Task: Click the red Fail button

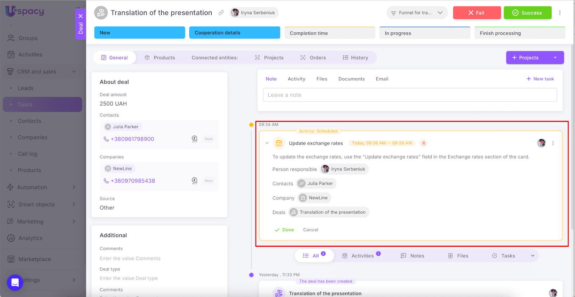Action: tap(477, 13)
